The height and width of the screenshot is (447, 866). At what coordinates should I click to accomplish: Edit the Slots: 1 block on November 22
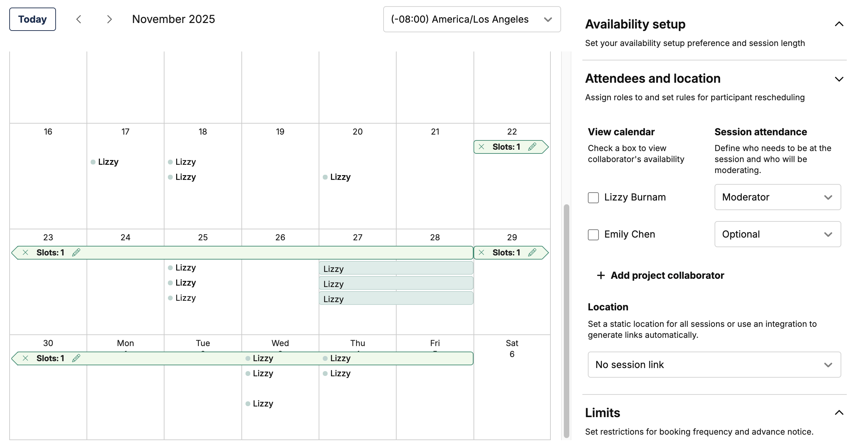pos(532,147)
